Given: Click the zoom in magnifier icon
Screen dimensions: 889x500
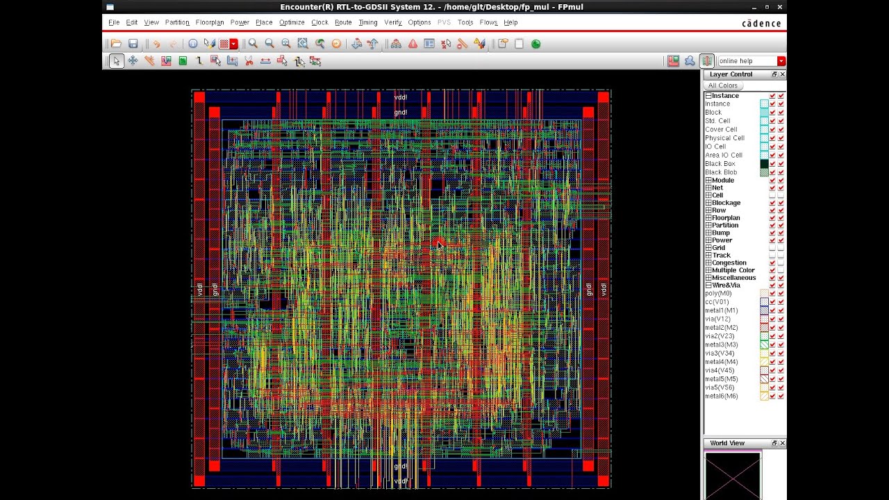Looking at the screenshot, I should [253, 44].
